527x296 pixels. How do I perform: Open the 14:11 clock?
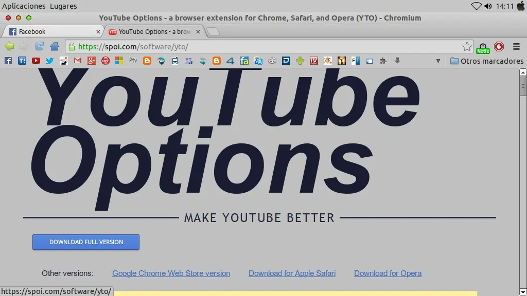(x=504, y=6)
